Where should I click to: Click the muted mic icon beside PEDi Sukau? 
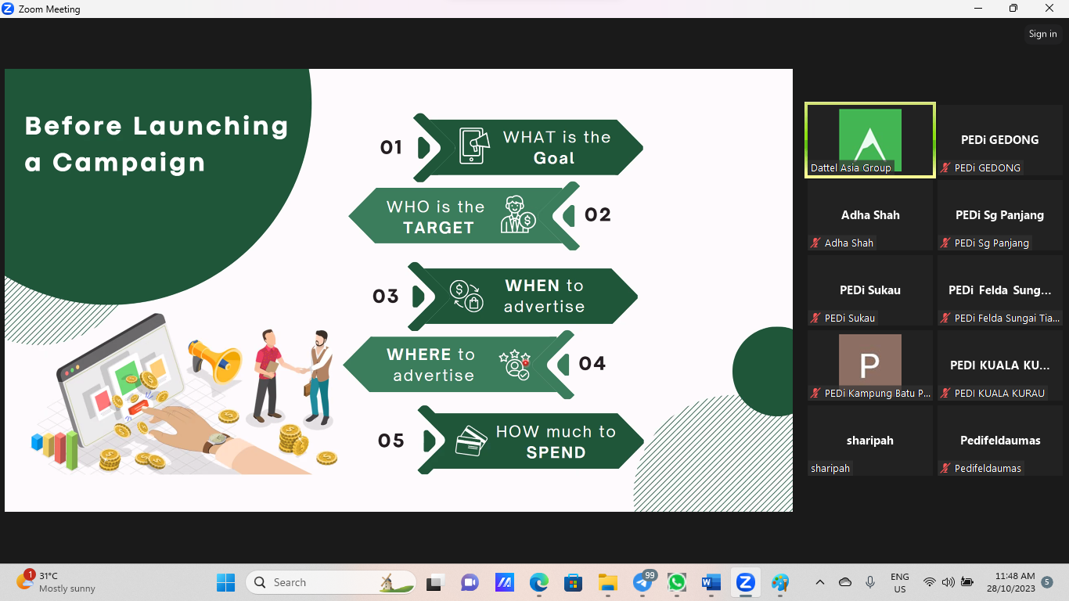(x=816, y=318)
